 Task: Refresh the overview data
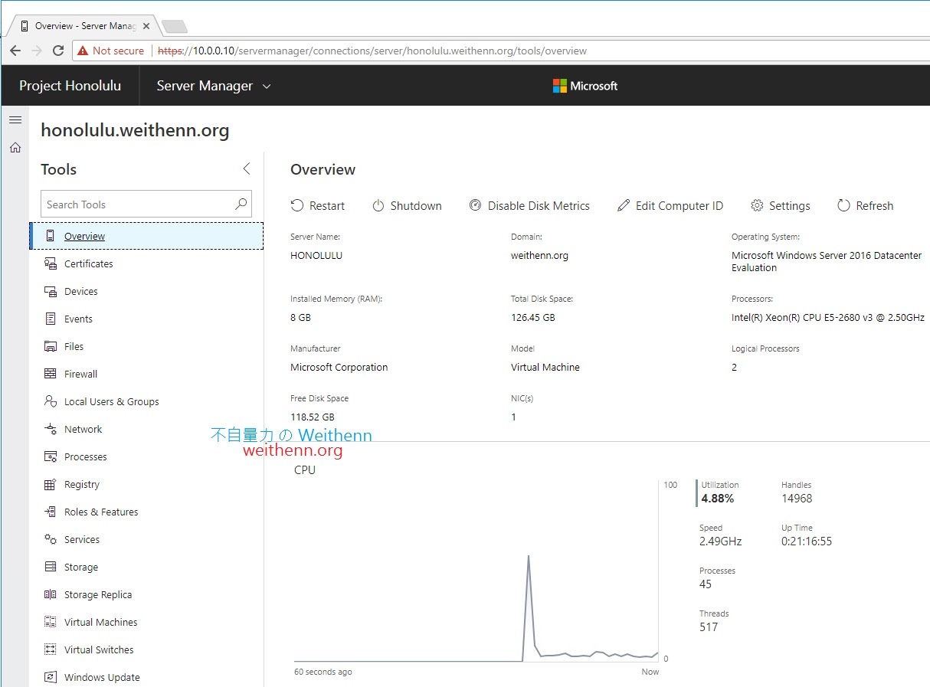(866, 205)
